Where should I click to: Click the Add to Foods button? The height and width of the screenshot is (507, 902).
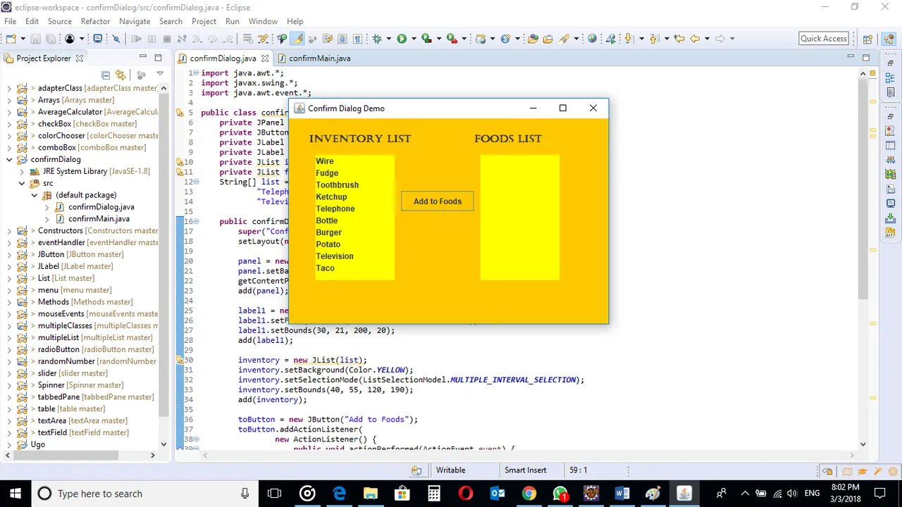pyautogui.click(x=438, y=201)
